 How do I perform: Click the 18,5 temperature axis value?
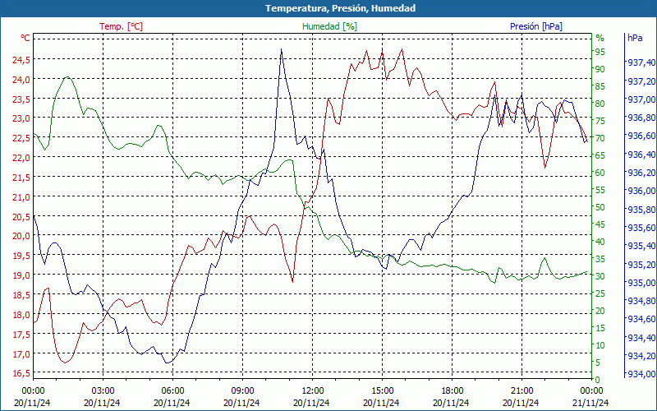(x=21, y=295)
